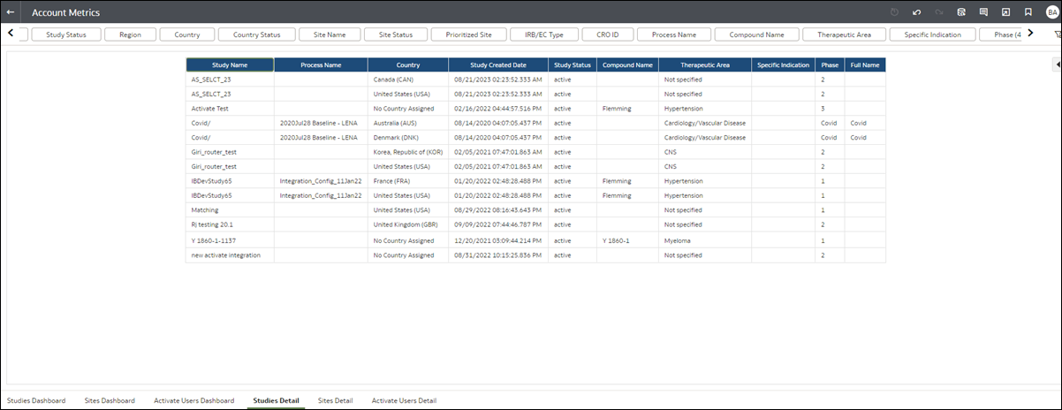This screenshot has height=410, width=1062.
Task: Open the Region filter
Action: pyautogui.click(x=130, y=34)
